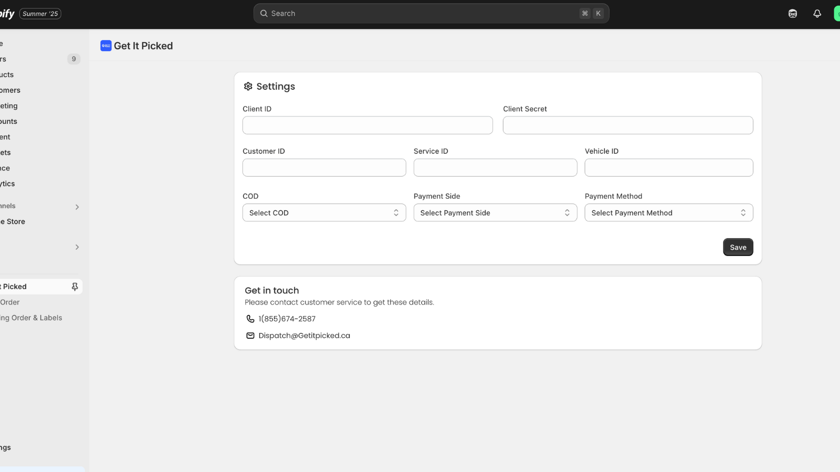Open the Select COD dropdown

(324, 213)
